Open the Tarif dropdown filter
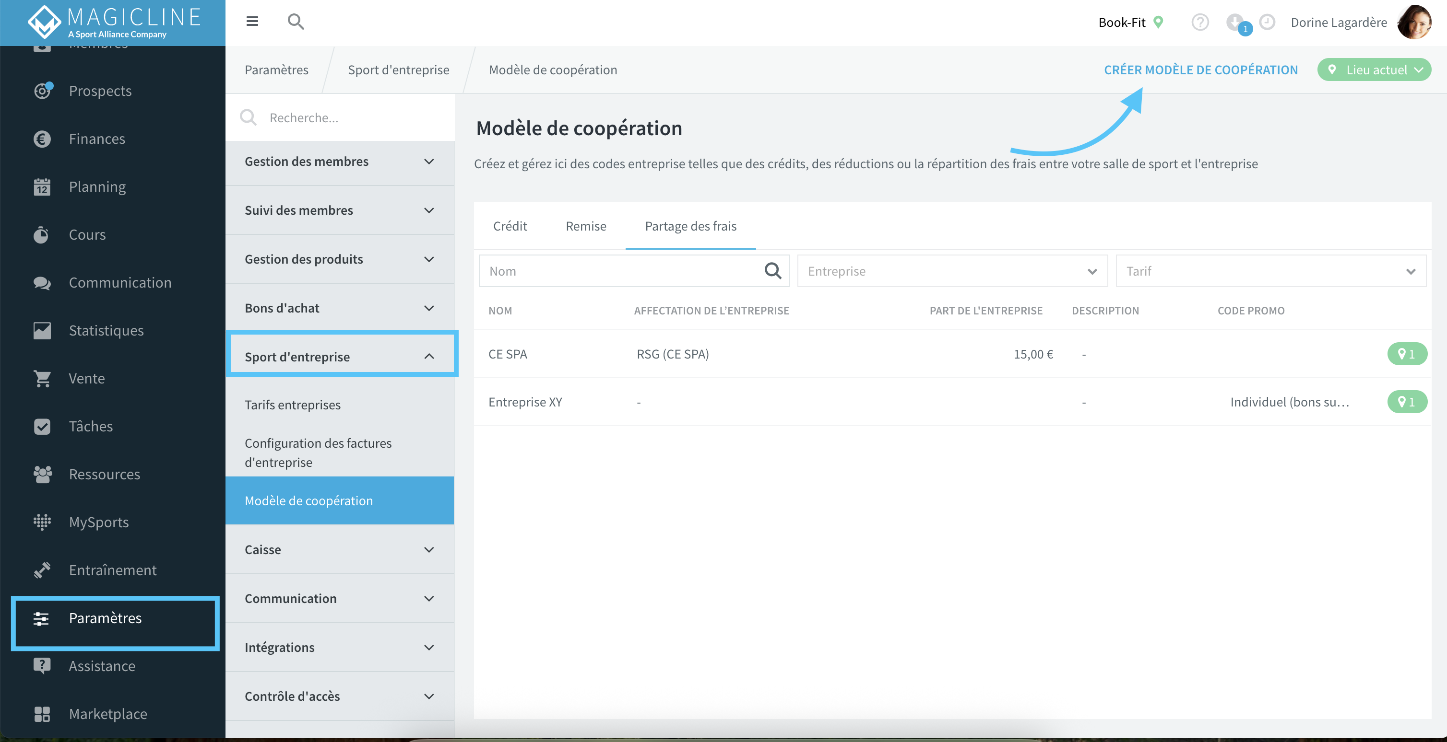Image resolution: width=1447 pixels, height=742 pixels. [x=1270, y=271]
